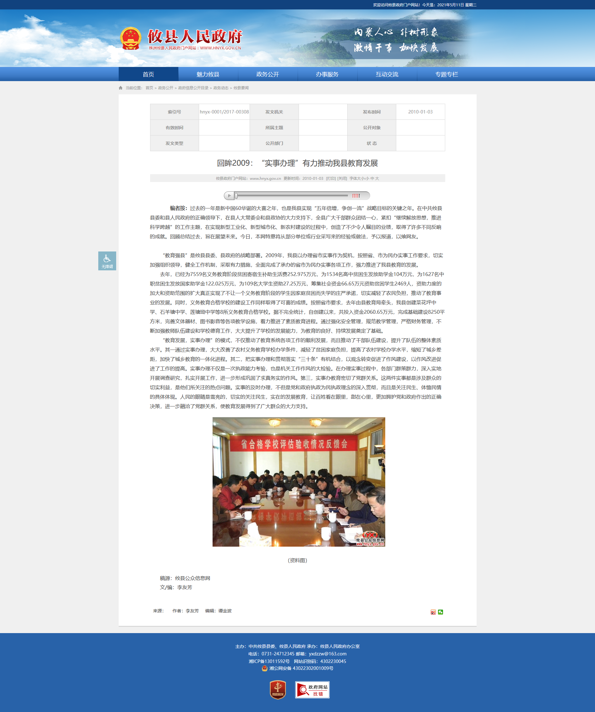Click 政府信息公开目录 in the breadcrumb

coord(193,88)
